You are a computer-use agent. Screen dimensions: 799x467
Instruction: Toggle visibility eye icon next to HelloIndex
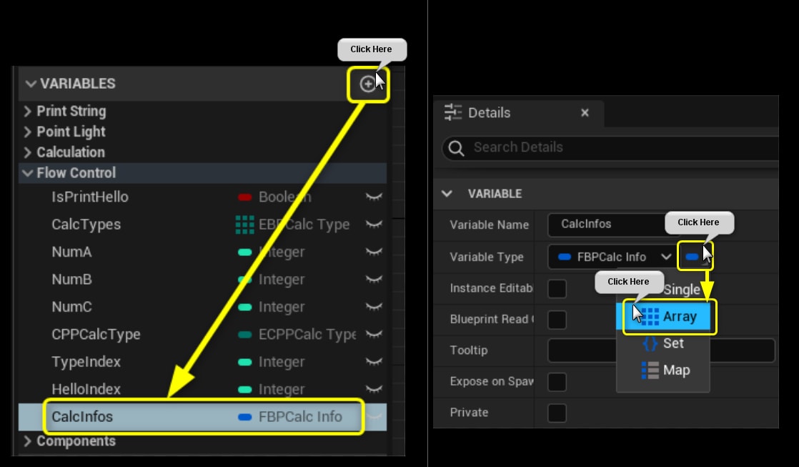tap(374, 389)
